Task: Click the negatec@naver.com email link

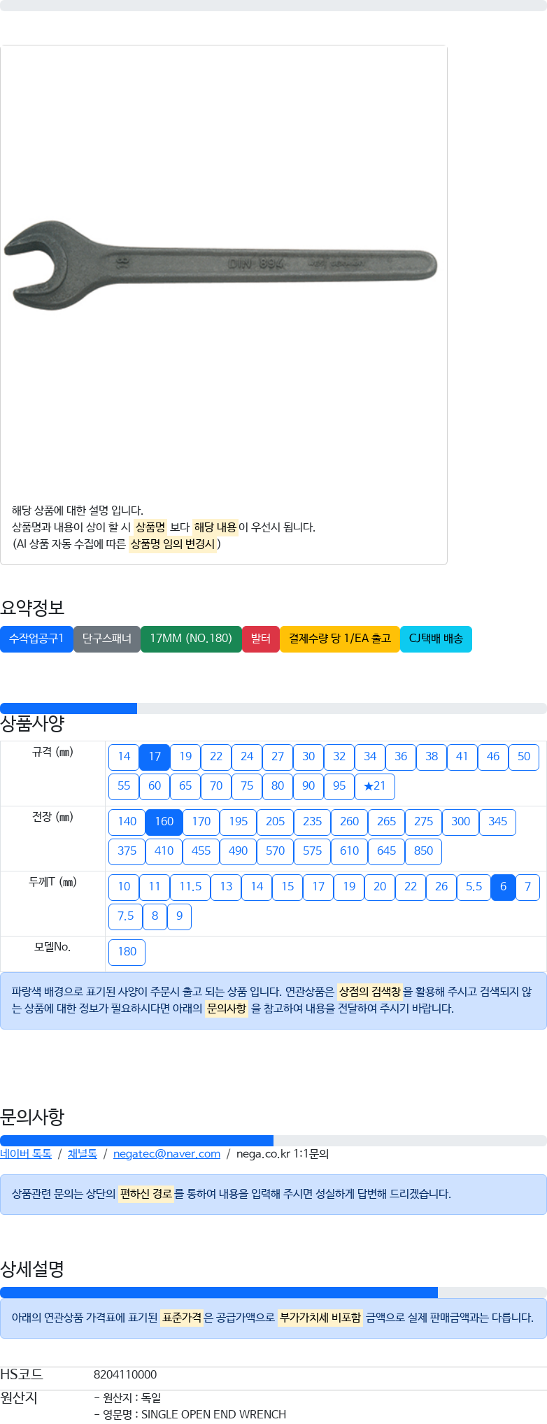Action: click(x=166, y=1154)
